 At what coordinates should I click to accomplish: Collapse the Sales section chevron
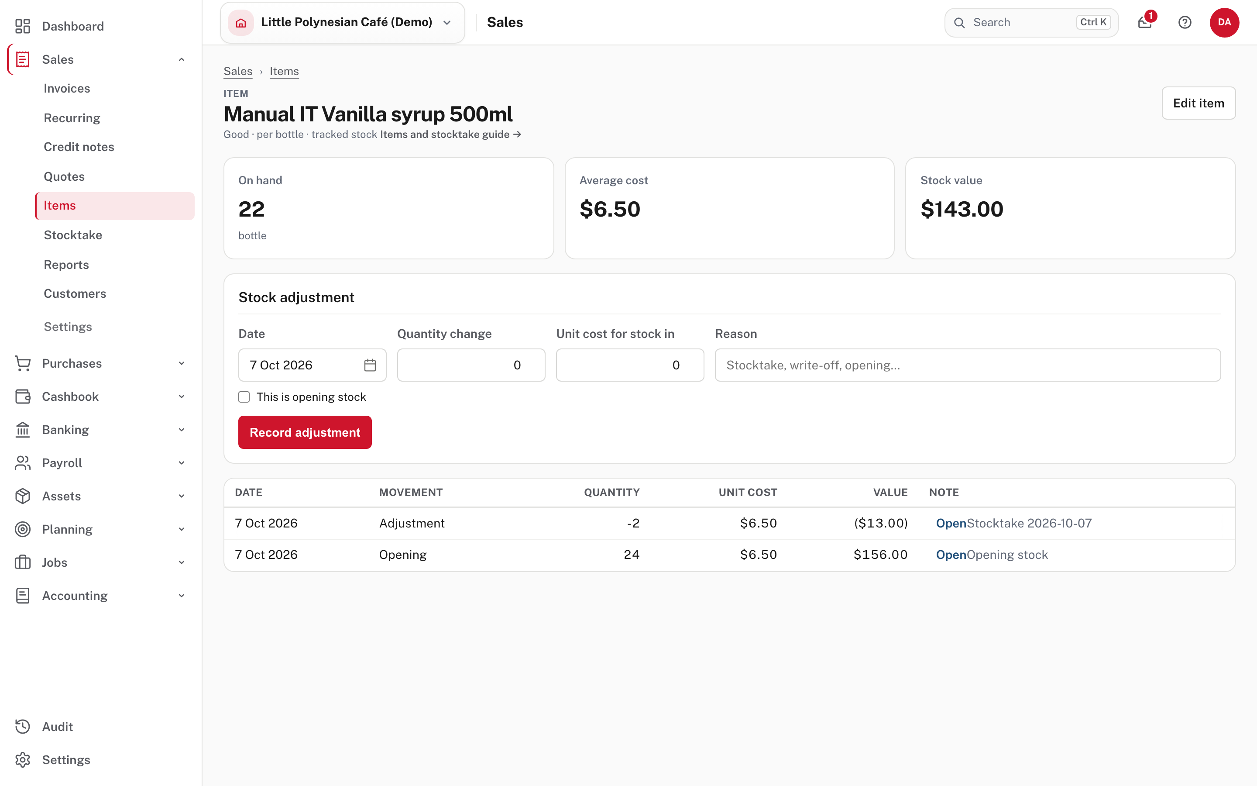coord(181,59)
